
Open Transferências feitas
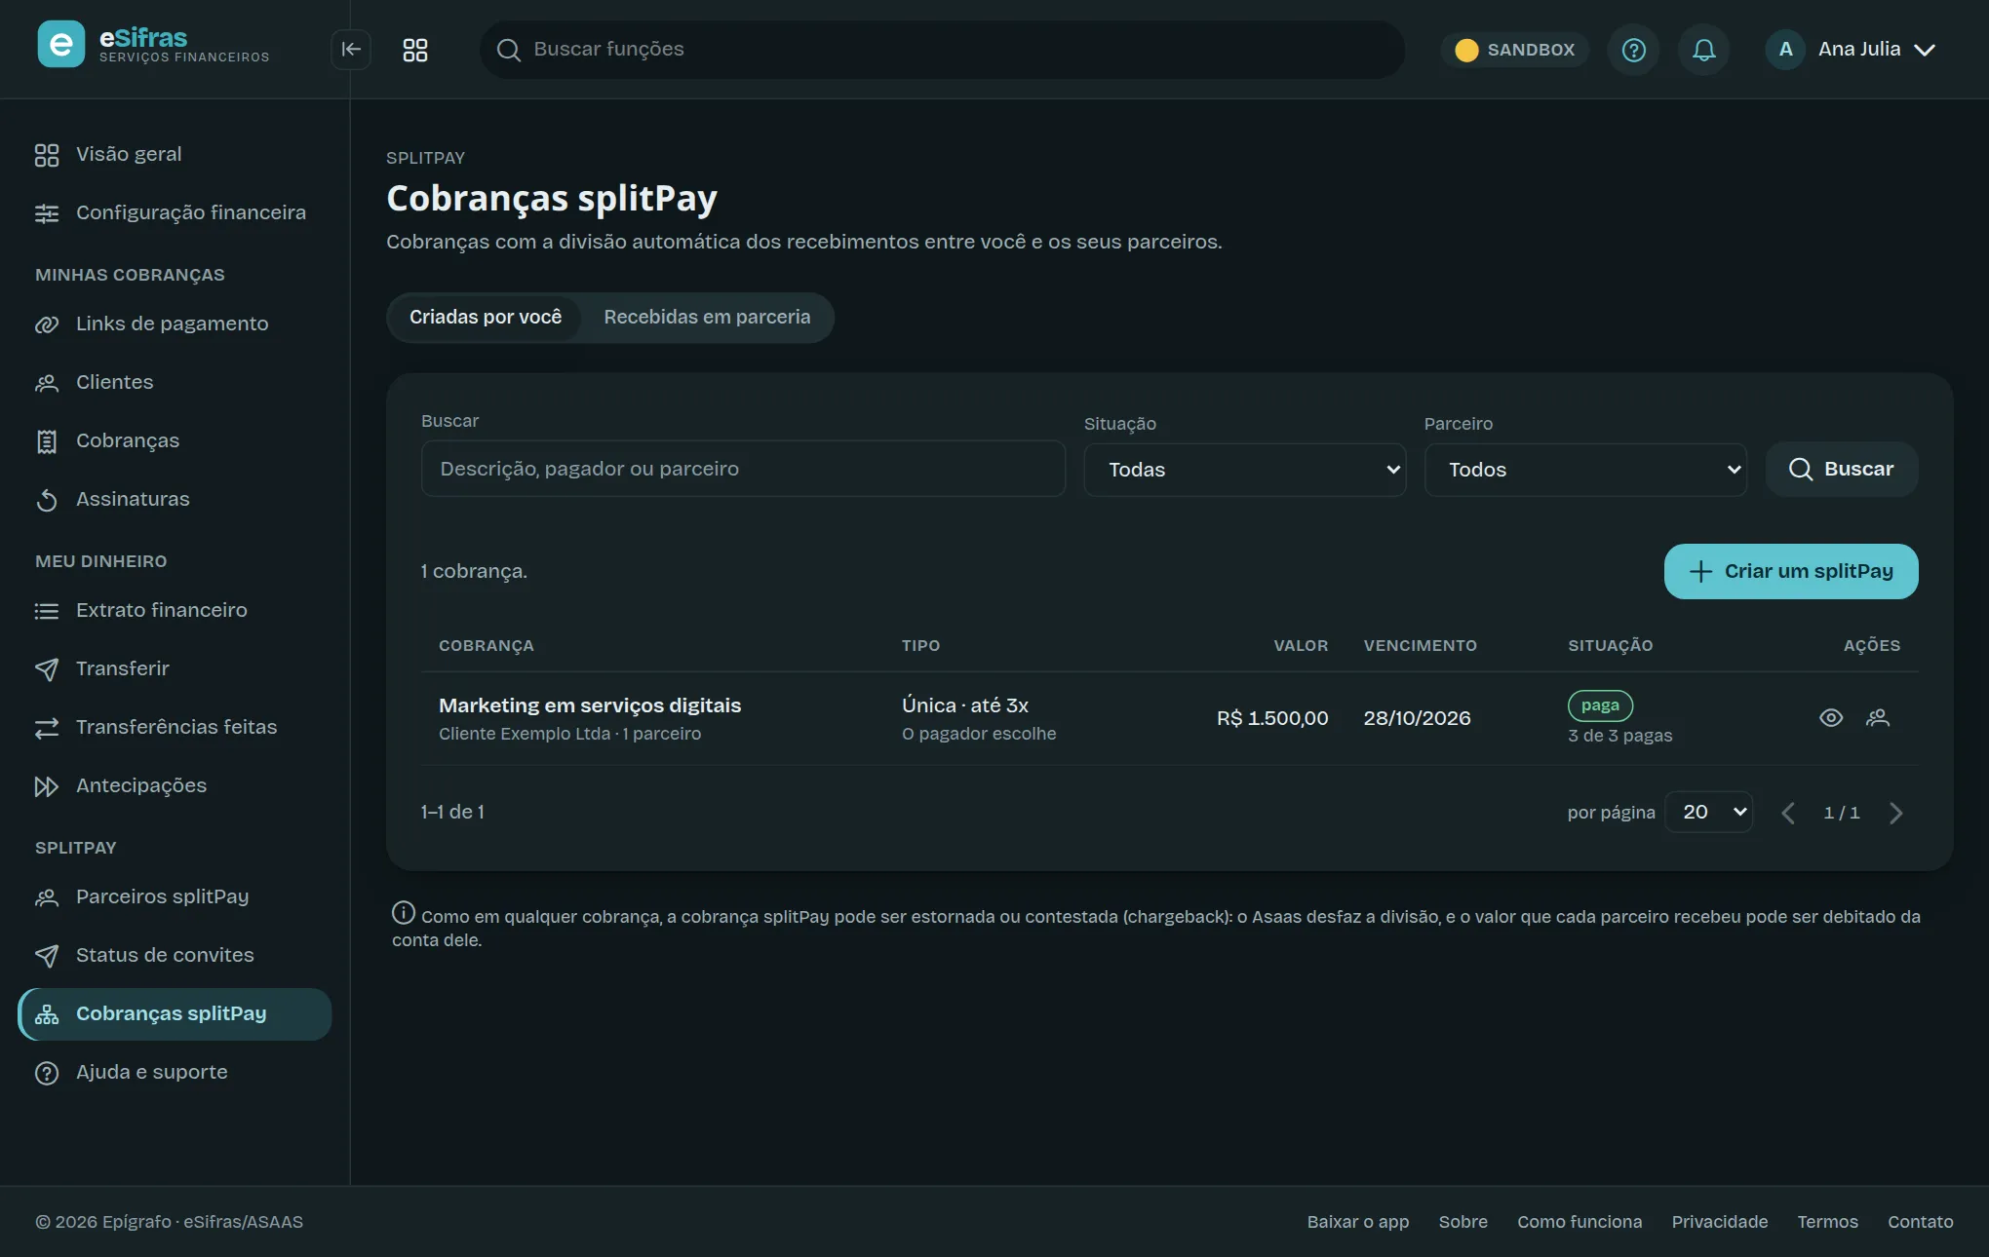pos(175,727)
